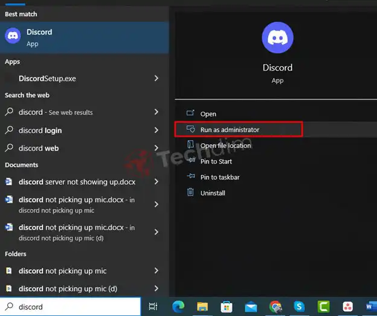Viewport: 377px width, 316px height.
Task: Expand the DiscordSetup.exe result arrow
Action: (x=156, y=79)
